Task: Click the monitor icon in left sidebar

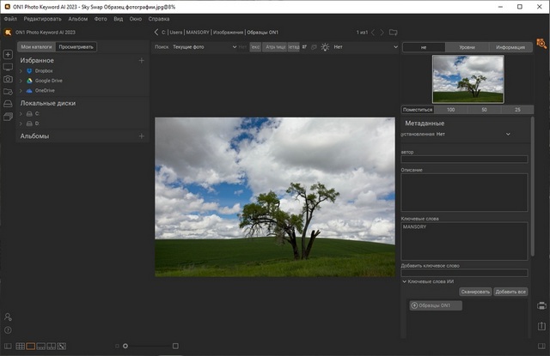Action: (8, 67)
